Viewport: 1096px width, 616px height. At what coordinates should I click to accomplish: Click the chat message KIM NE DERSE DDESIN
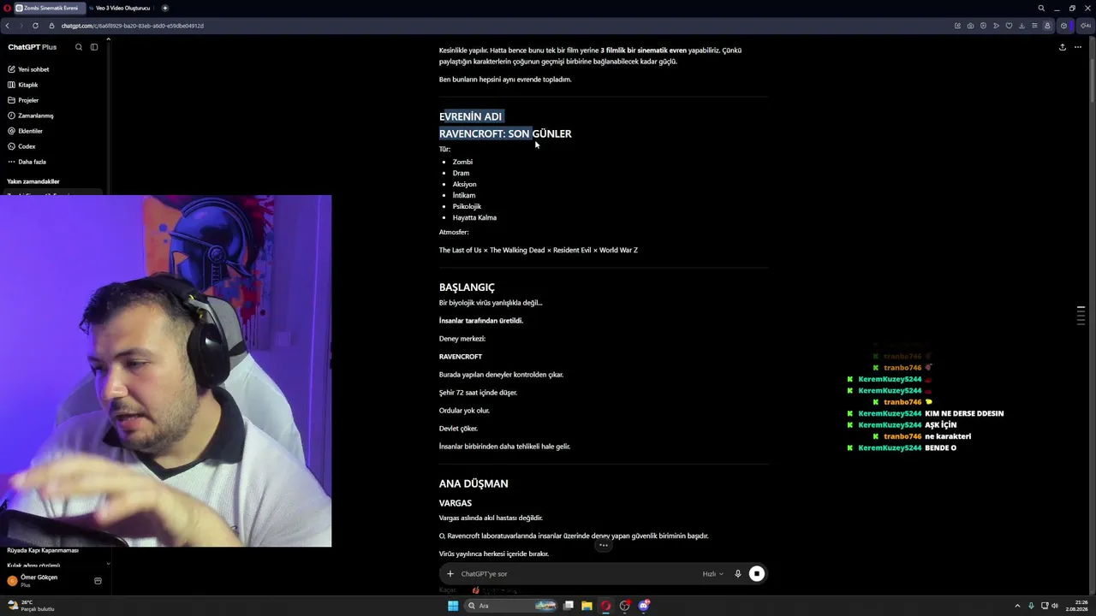click(x=964, y=413)
